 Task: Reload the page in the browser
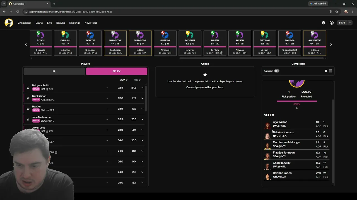tap(18, 12)
